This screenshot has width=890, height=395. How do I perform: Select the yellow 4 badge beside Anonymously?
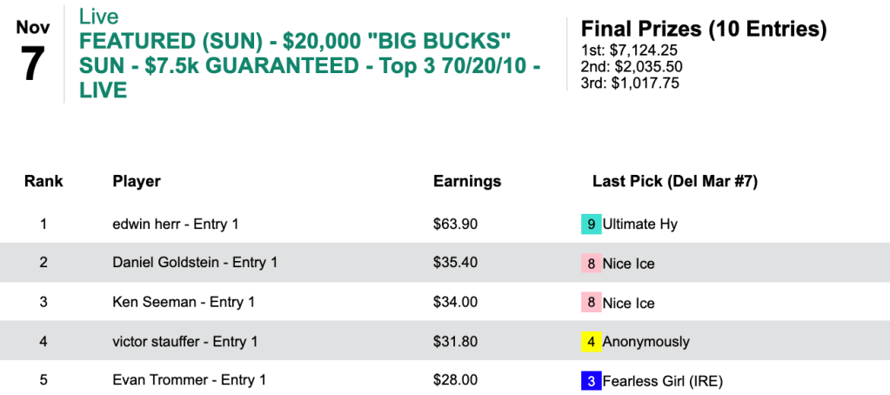(x=591, y=342)
